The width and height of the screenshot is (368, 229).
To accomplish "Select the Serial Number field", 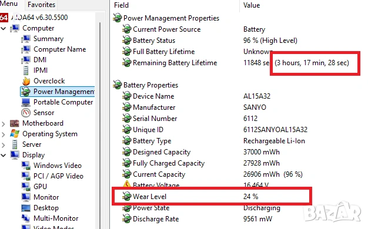I will point(155,119).
